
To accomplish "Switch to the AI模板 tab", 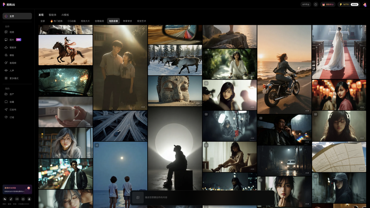I will coord(65,15).
